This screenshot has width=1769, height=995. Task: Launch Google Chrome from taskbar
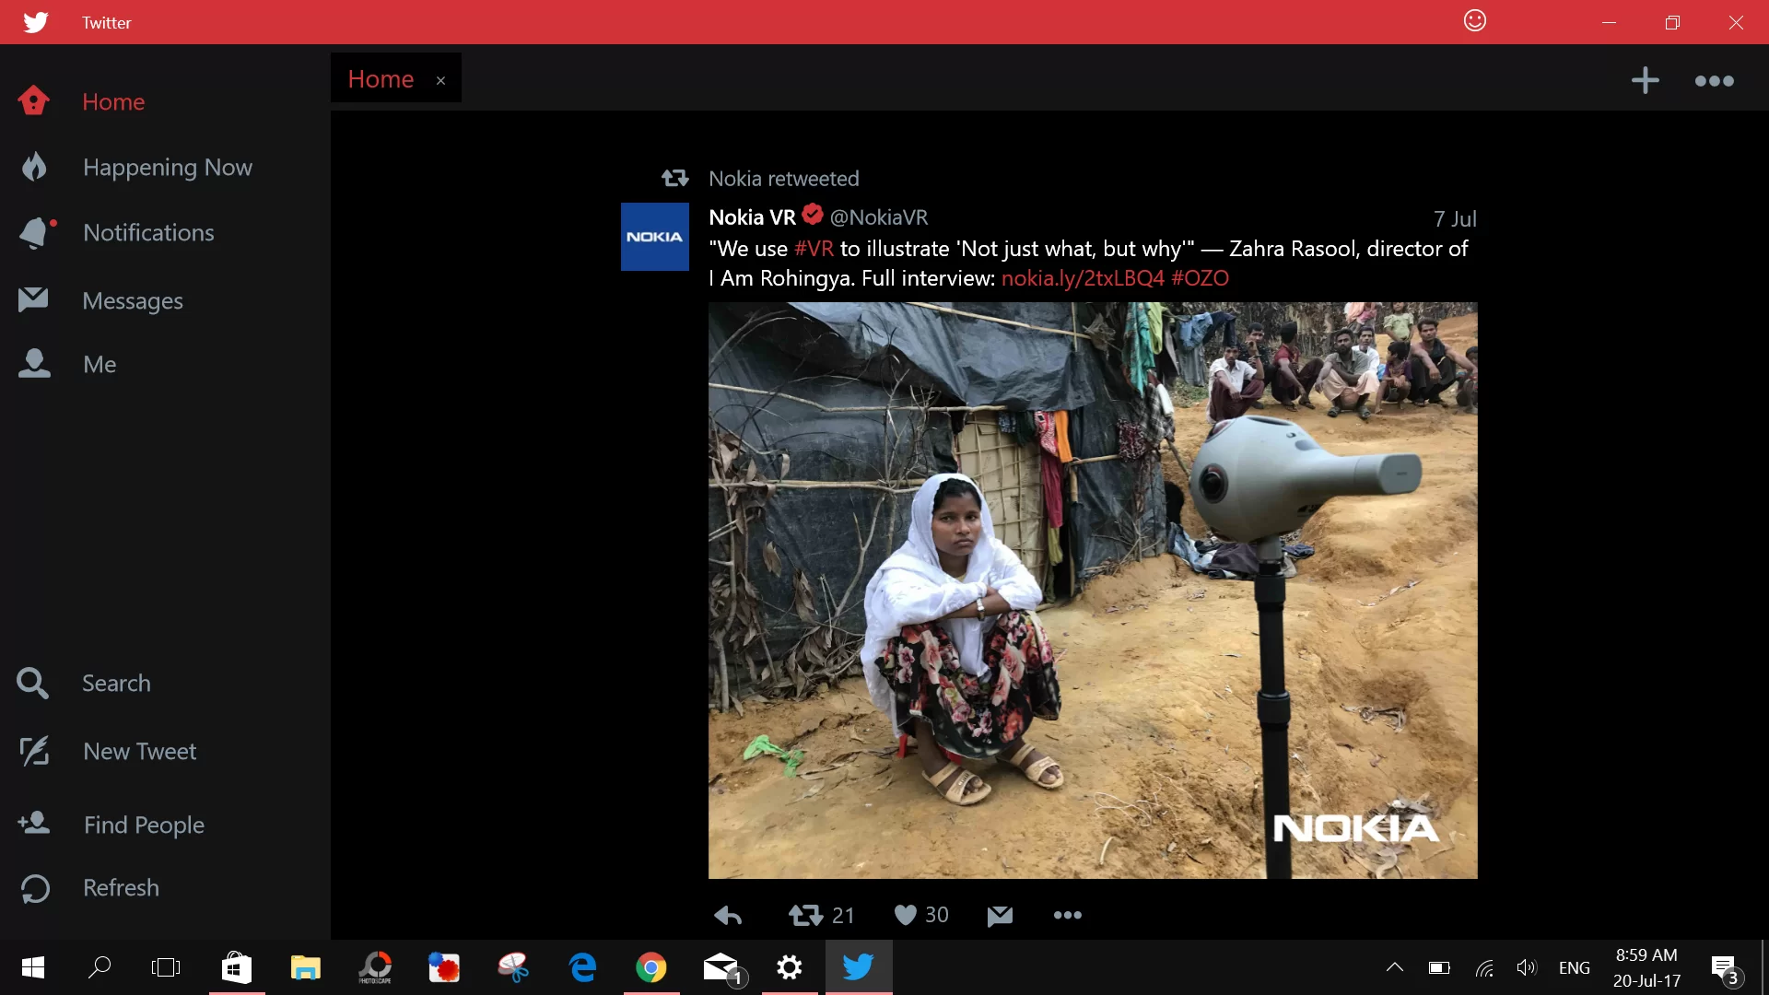[x=651, y=967]
